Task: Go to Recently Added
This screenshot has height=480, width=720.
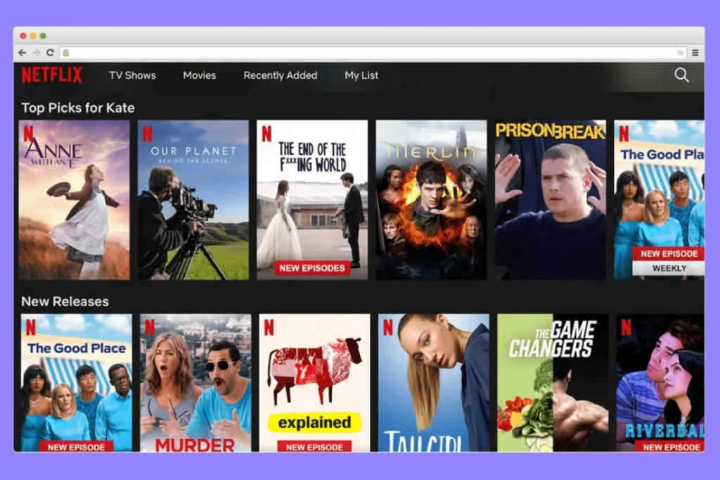Action: tap(280, 75)
